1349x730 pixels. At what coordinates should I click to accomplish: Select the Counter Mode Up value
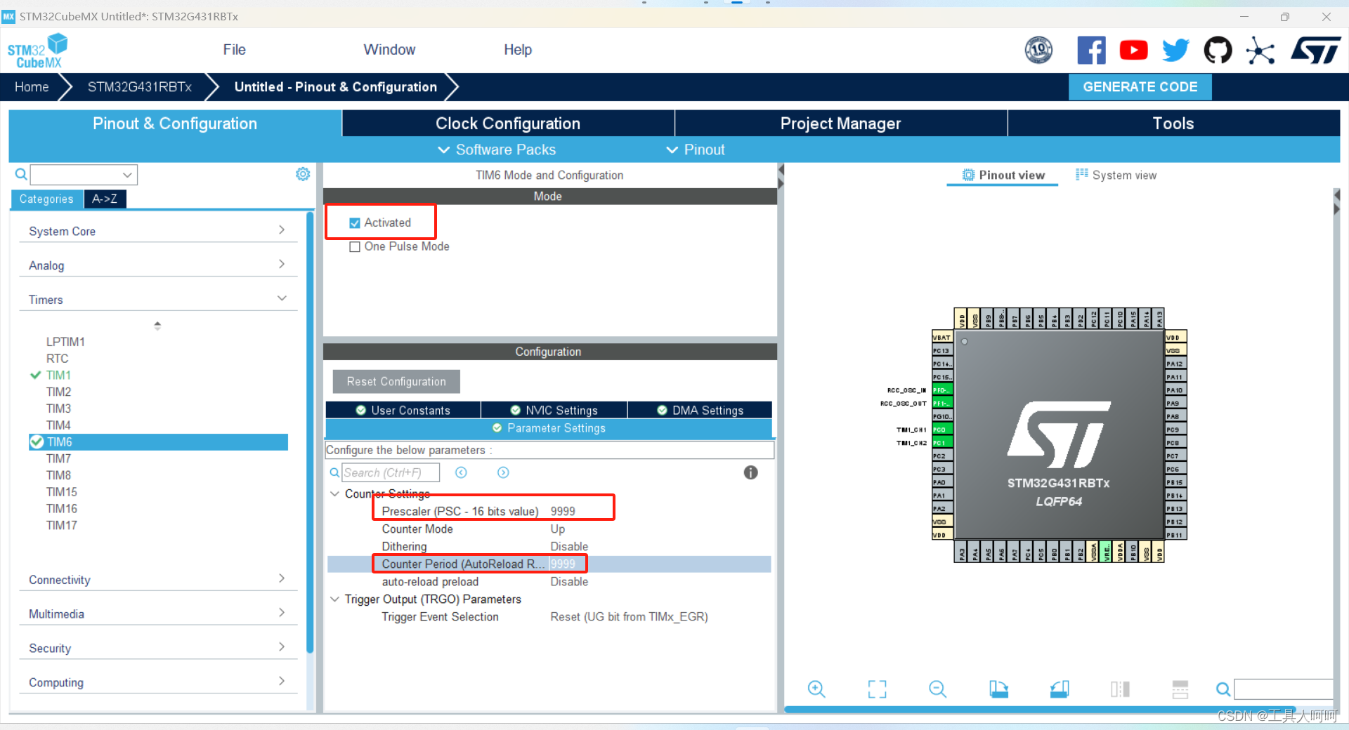coord(558,529)
